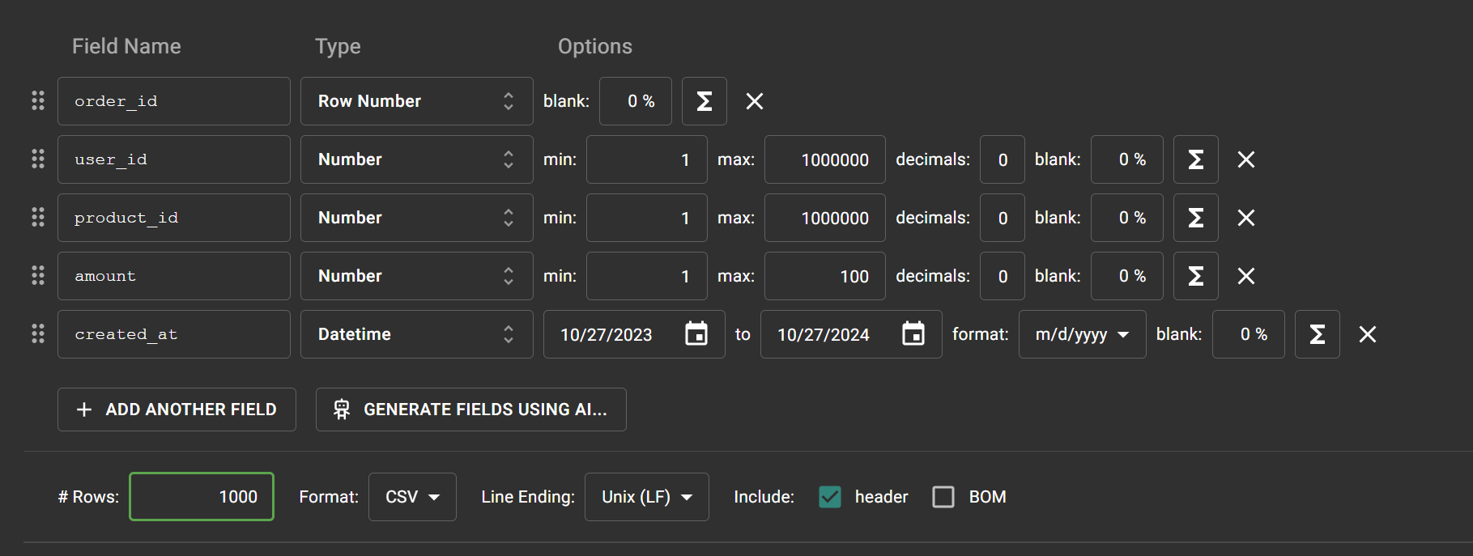Delete the user_id field
This screenshot has width=1473, height=556.
(1246, 159)
